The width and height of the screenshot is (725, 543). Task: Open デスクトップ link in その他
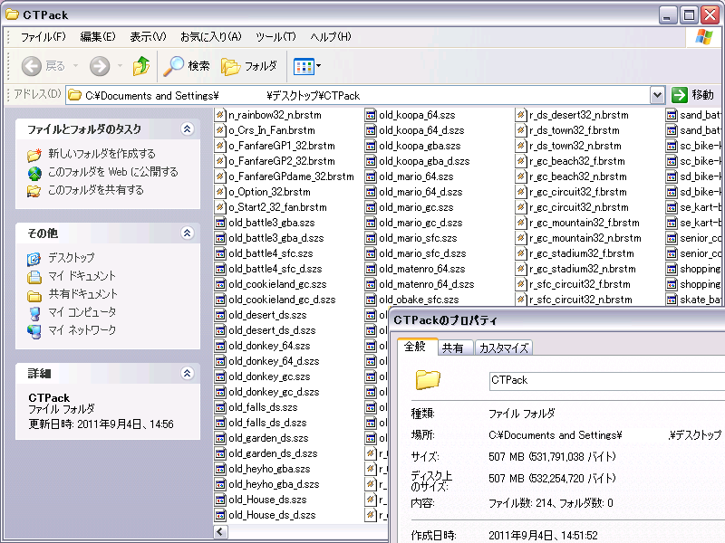coord(72,258)
